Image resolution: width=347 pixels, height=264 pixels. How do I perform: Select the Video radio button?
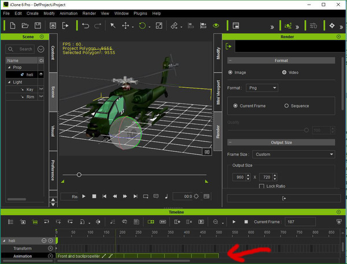click(284, 72)
